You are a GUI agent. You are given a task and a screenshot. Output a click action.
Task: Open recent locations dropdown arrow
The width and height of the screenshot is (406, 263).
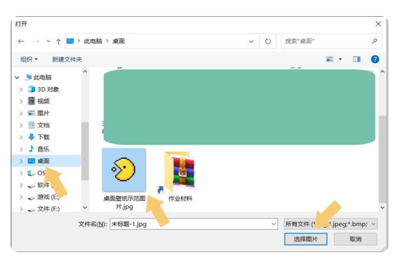(x=48, y=42)
